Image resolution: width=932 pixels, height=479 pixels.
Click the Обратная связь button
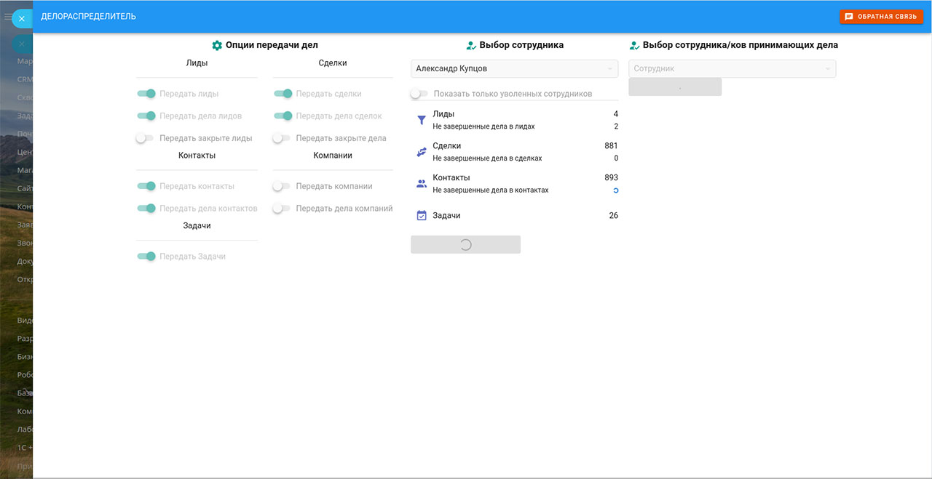coord(881,17)
